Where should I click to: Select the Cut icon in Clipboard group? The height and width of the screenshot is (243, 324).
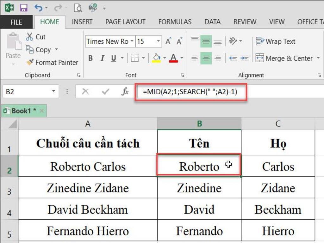(x=30, y=37)
